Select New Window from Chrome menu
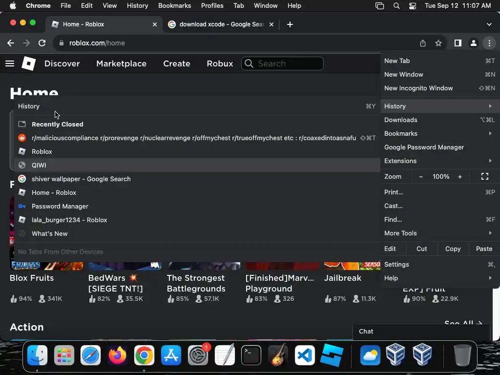 pyautogui.click(x=440, y=75)
